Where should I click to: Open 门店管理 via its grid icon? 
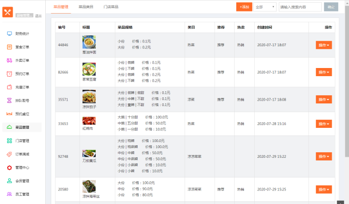[9, 140]
